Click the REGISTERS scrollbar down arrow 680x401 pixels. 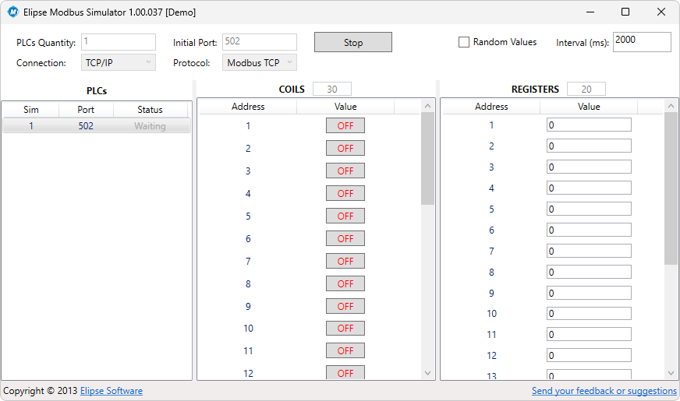click(671, 373)
